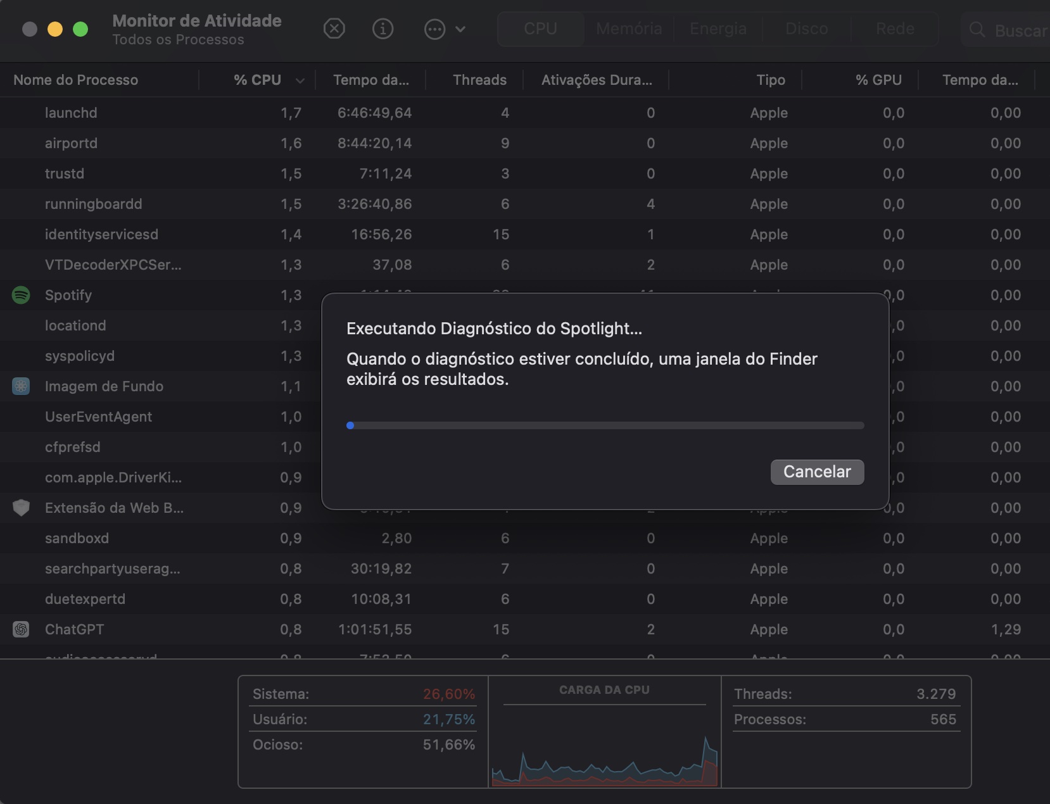The height and width of the screenshot is (804, 1050).
Task: Click the shield icon beside Extensão da Web
Action: (x=20, y=508)
